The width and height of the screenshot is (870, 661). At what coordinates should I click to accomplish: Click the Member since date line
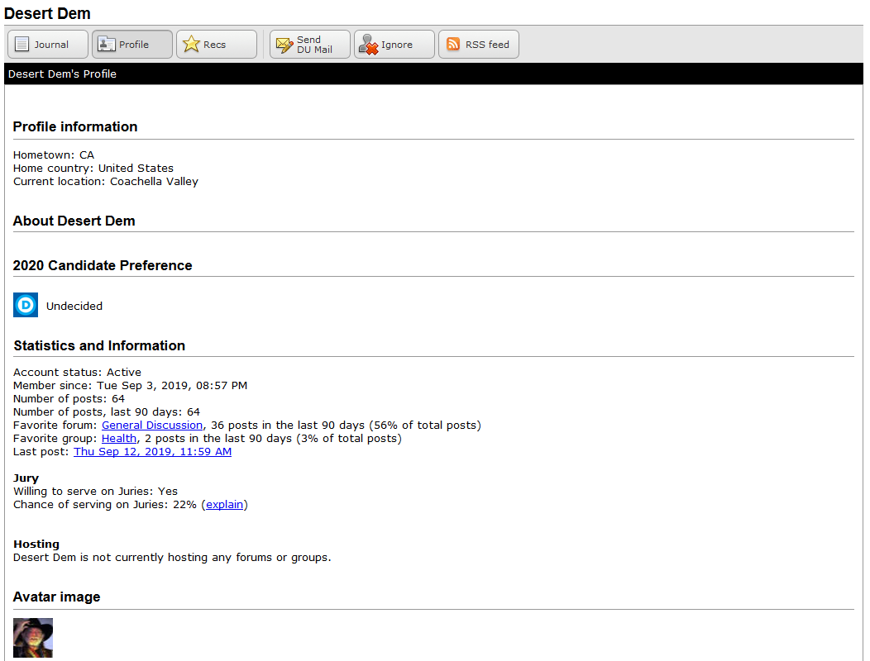pos(131,385)
